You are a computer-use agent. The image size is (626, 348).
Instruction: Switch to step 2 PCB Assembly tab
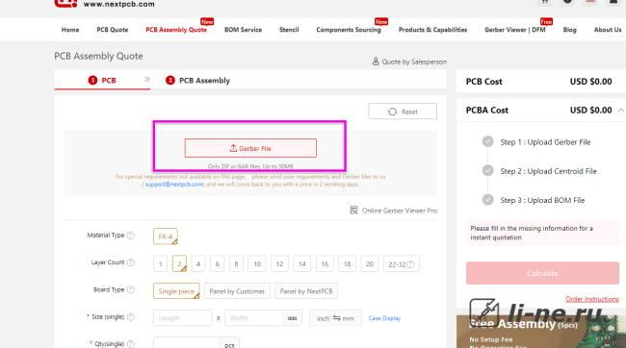click(x=198, y=80)
